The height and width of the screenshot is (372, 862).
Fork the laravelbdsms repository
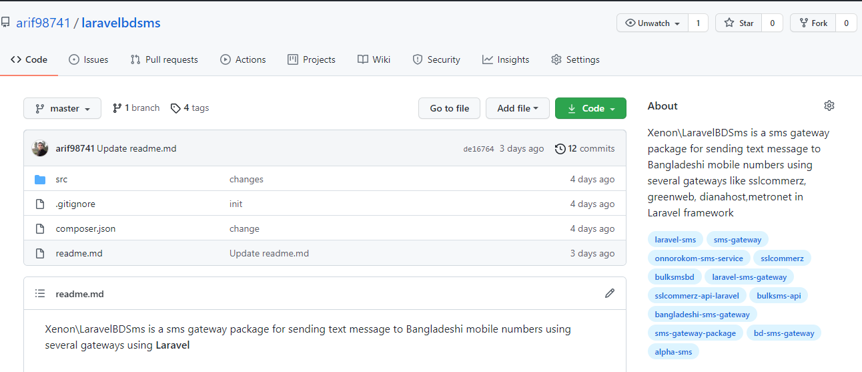[812, 23]
